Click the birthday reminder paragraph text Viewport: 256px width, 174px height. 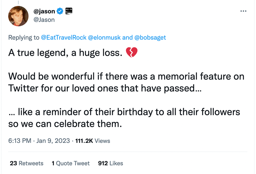point(124,112)
